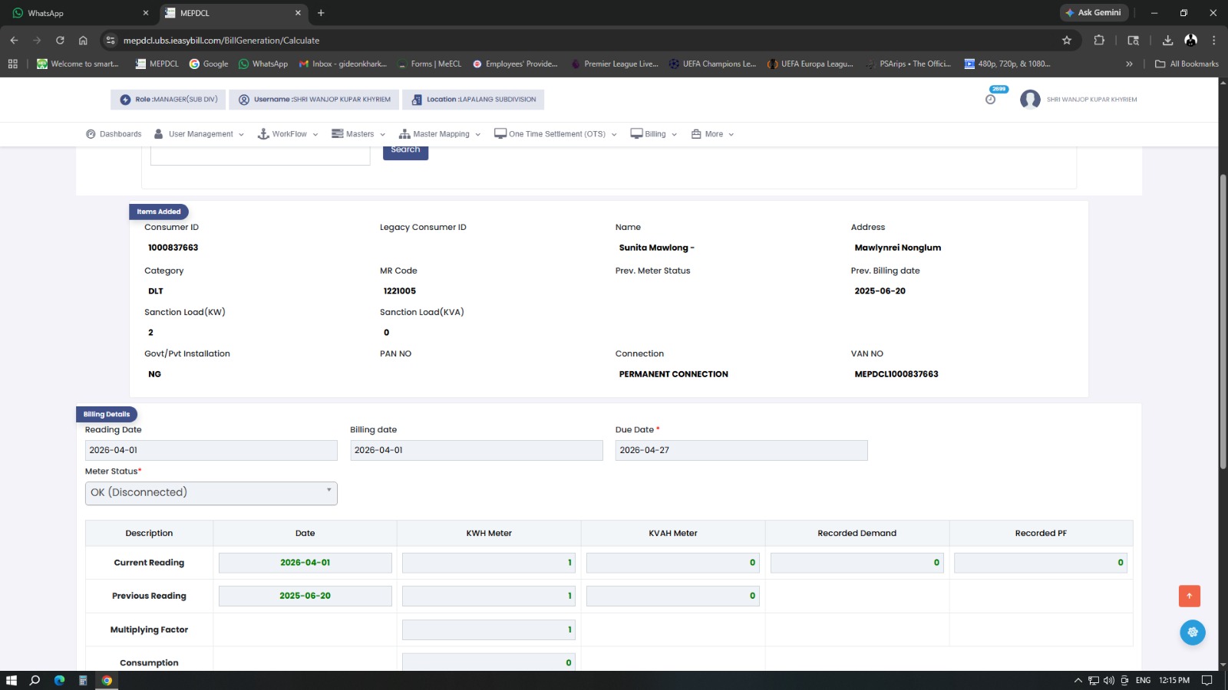Click the Search button
This screenshot has height=690, width=1228.
pos(405,151)
